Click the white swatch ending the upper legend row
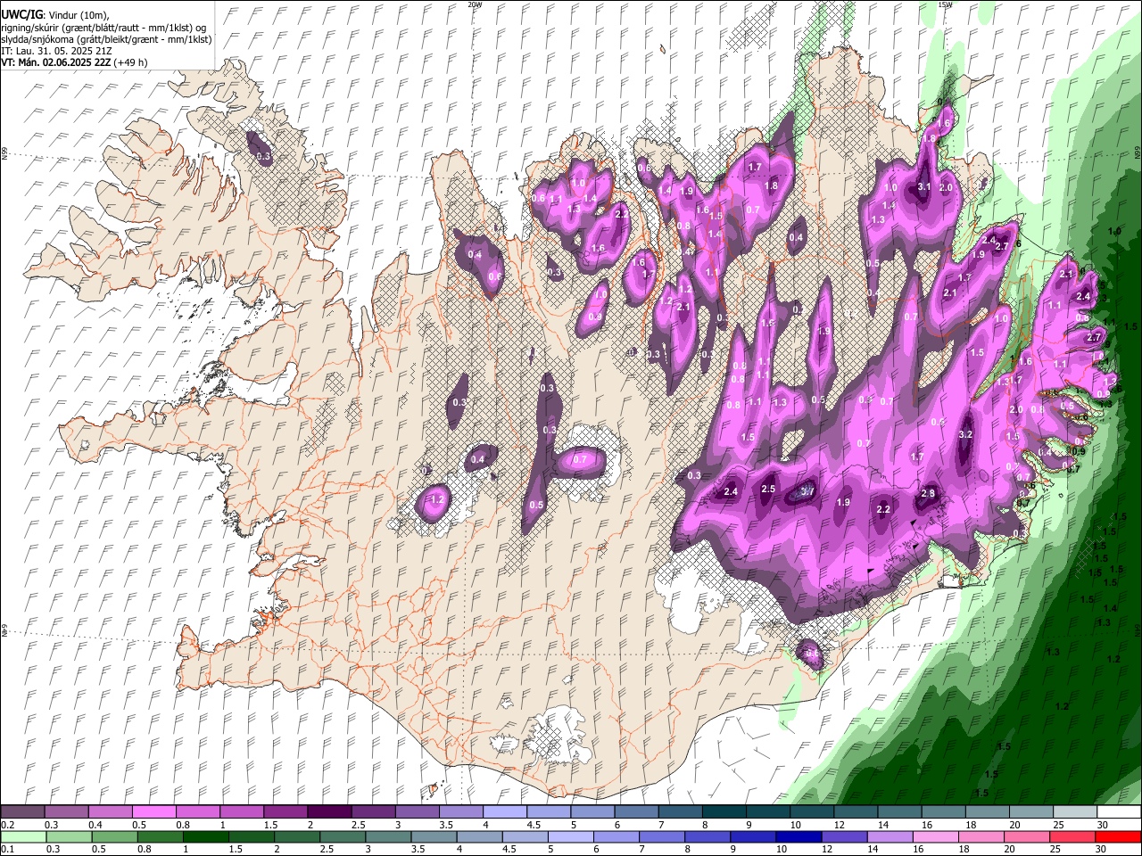The height and width of the screenshot is (856, 1142). pyautogui.click(x=1118, y=812)
